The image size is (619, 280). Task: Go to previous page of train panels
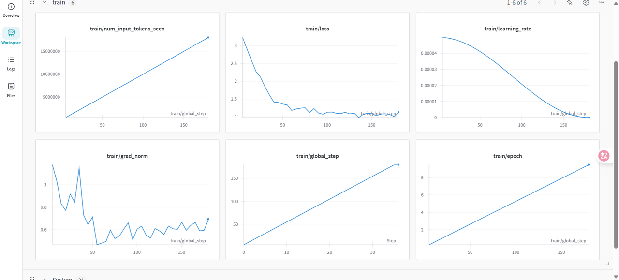(539, 3)
